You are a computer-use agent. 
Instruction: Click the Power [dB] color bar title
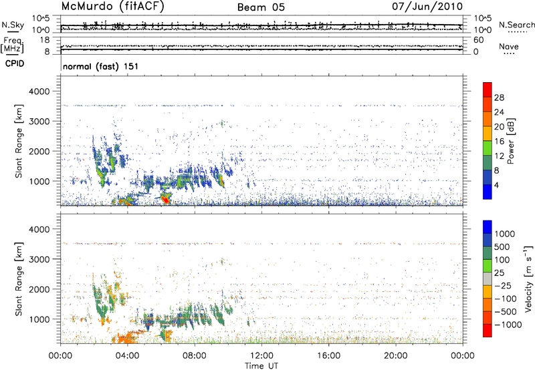(511, 141)
